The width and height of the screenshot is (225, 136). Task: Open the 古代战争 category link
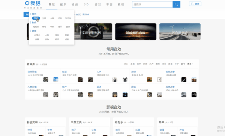pyautogui.click(x=170, y=72)
